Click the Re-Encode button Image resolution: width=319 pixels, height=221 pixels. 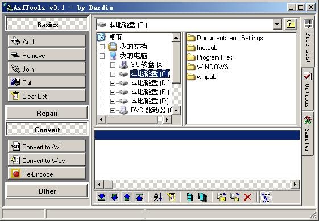click(47, 174)
